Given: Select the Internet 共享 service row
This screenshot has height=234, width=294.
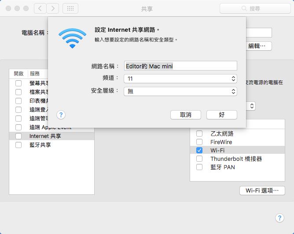Looking at the screenshot, I should (51, 136).
